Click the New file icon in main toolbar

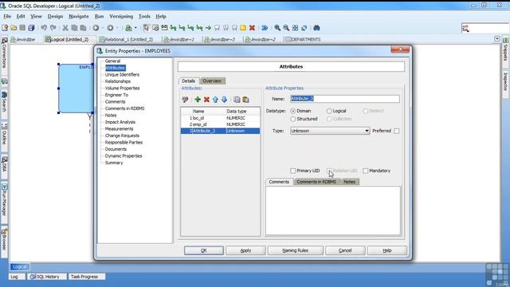pyautogui.click(x=5, y=28)
